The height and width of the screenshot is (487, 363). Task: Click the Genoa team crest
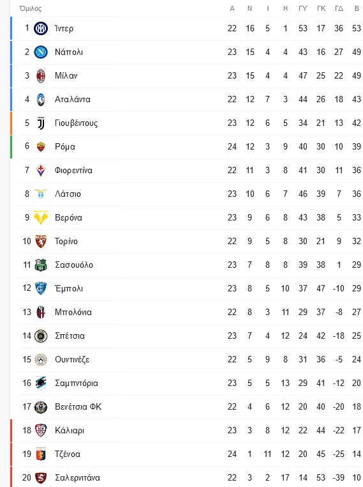41,454
